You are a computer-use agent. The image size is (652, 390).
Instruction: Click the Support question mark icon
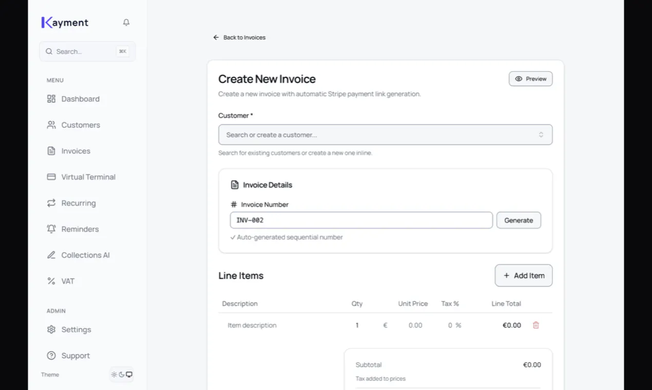(x=51, y=356)
